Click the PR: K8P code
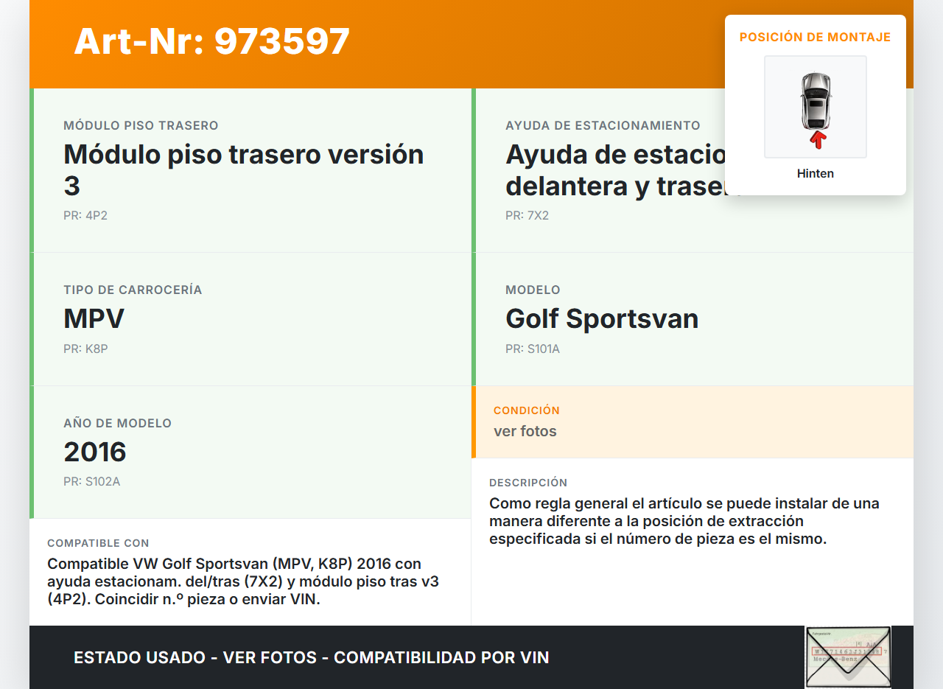Image resolution: width=943 pixels, height=689 pixels. tap(85, 349)
